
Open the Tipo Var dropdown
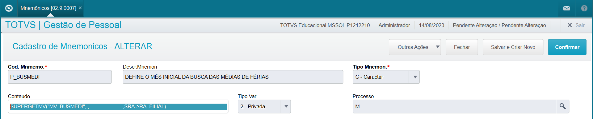[x=286, y=106]
